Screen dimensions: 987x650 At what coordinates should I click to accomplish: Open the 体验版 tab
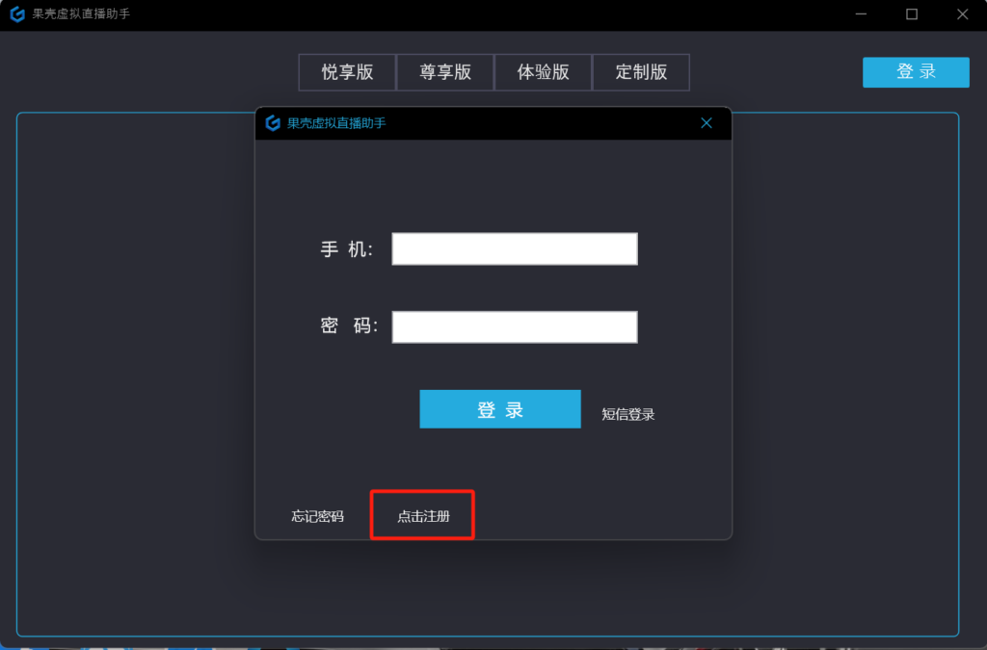pyautogui.click(x=544, y=72)
